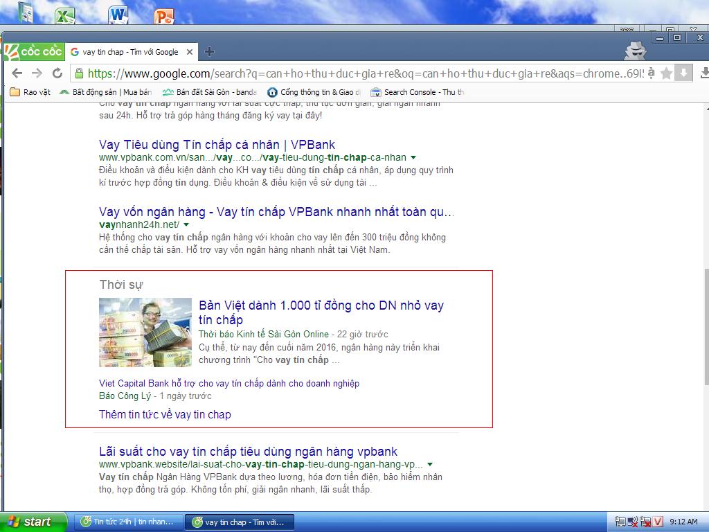Click the incognito spy icon
Image resolution: width=709 pixels, height=532 pixels.
coord(636,51)
